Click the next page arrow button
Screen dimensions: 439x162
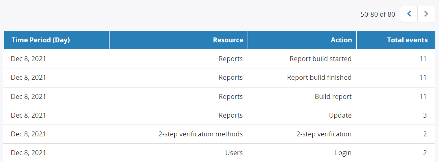(426, 14)
